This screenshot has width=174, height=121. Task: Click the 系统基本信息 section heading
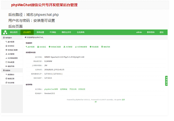(31, 52)
